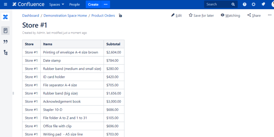Click the $703.00 subtotal cell
Image resolution: width=274 pixels, height=137 pixels.
[x=114, y=134]
